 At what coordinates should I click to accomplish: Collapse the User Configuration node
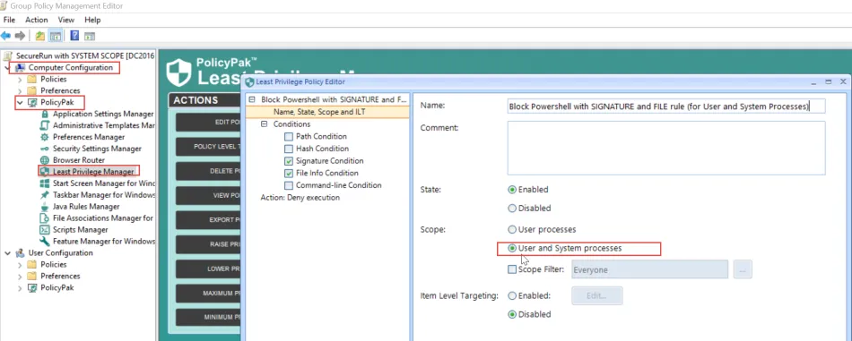point(7,253)
